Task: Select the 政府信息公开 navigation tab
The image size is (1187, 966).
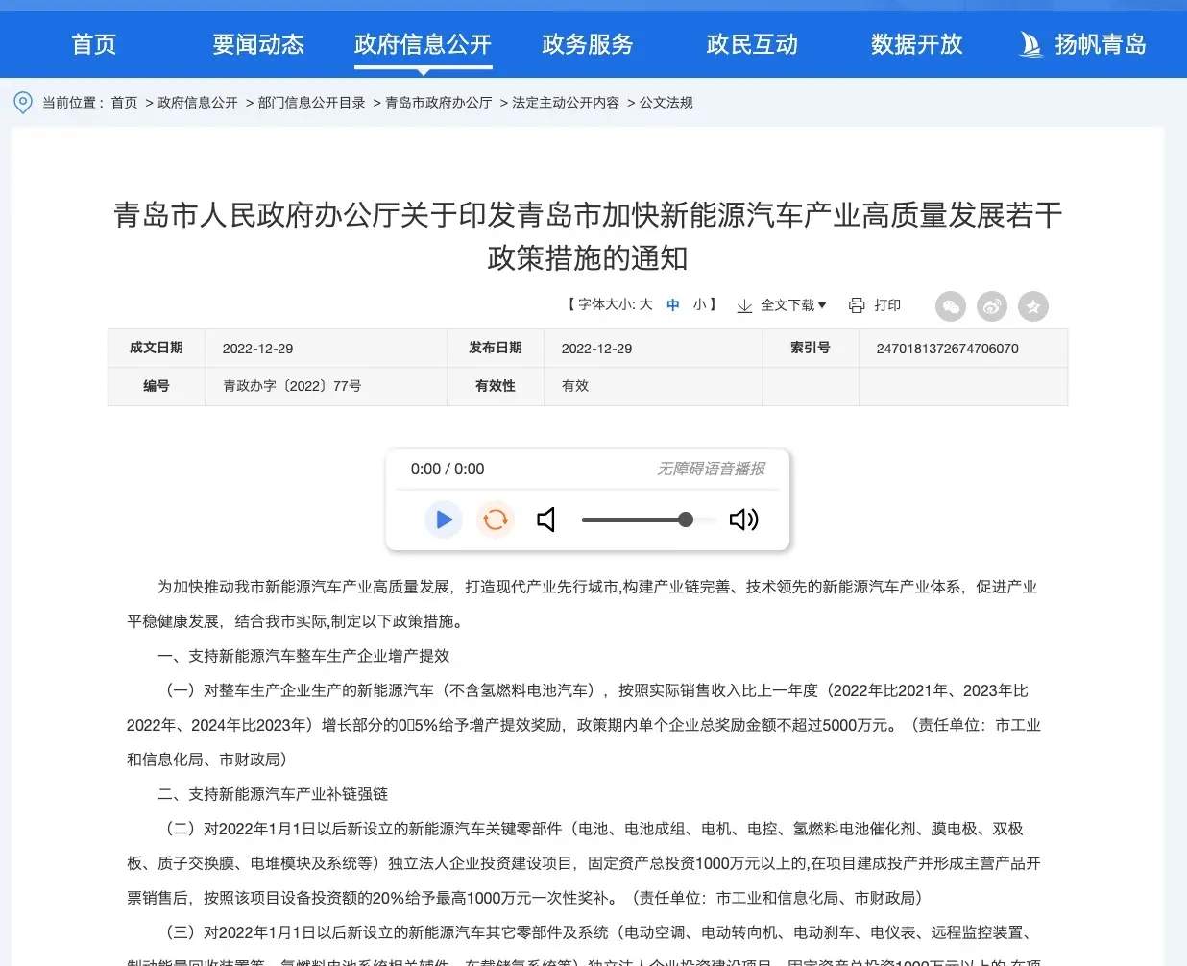Action: 423,44
